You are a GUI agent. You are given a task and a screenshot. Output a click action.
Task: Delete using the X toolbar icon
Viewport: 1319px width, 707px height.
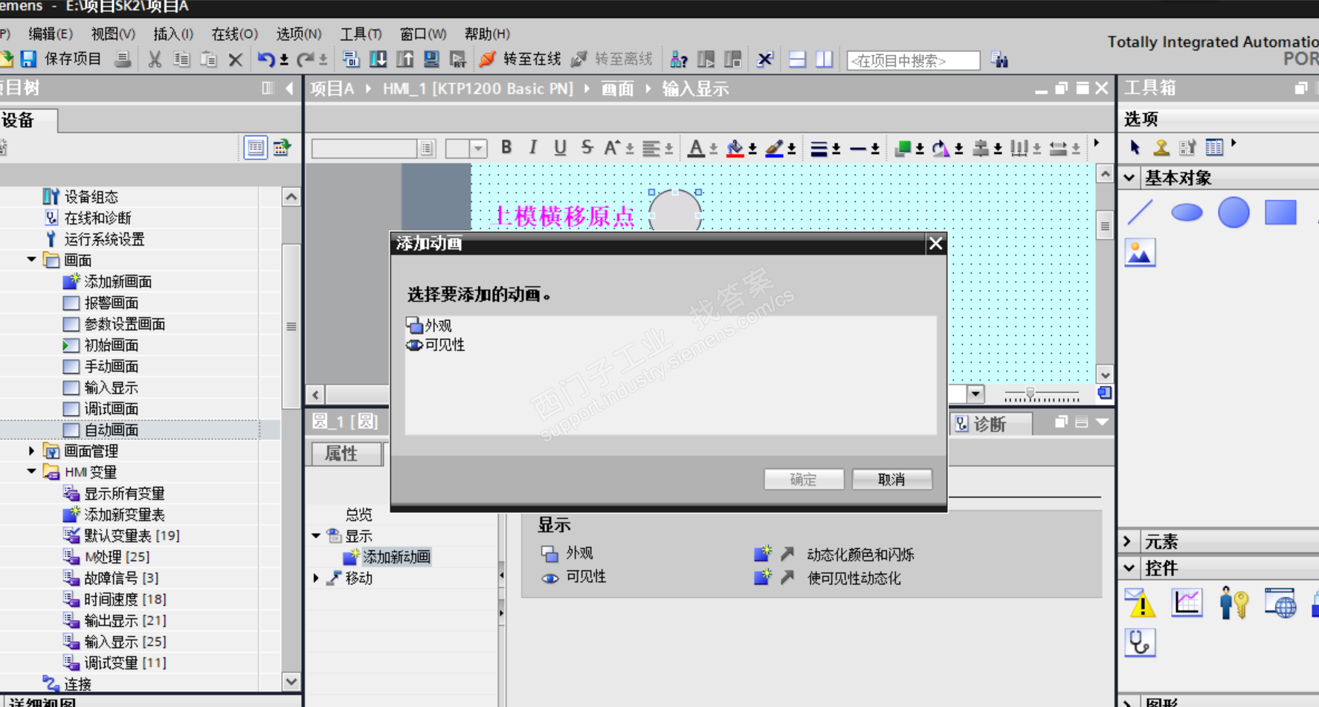pos(235,60)
